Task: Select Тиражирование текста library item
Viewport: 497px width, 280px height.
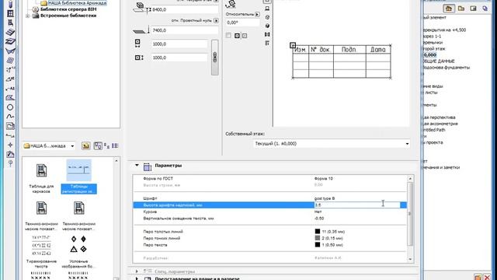Action: pyautogui.click(x=41, y=251)
